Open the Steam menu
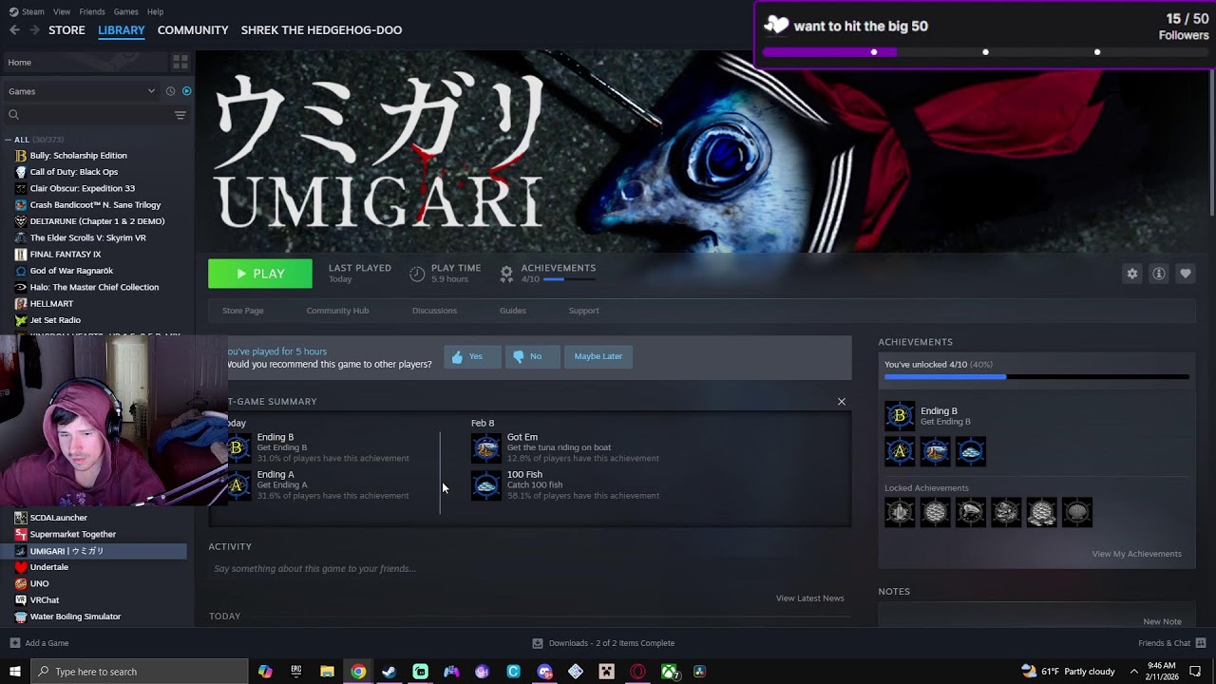 pos(27,11)
